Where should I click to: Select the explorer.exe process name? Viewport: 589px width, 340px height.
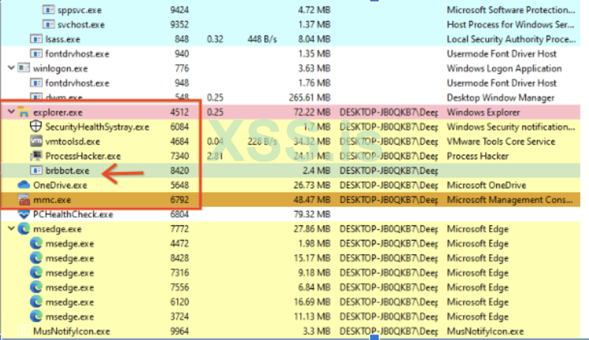click(58, 112)
